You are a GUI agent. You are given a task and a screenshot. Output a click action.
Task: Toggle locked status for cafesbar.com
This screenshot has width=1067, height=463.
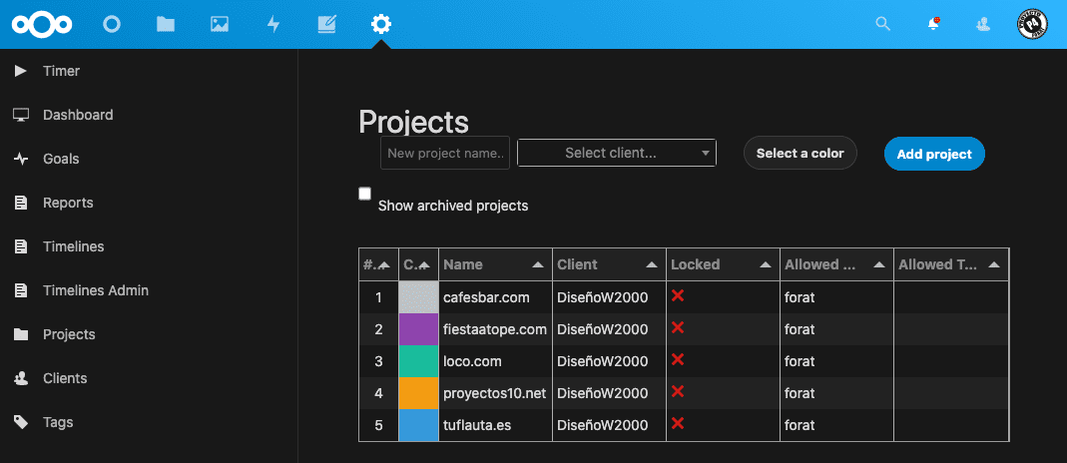point(678,296)
